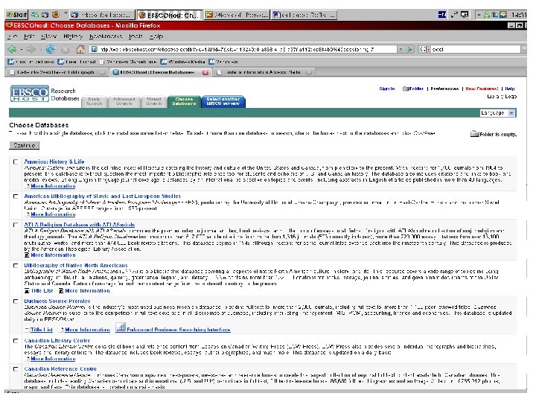This screenshot has height=402, width=536.
Task: Tick the Canadian Reference Centre checkbox
Action: coord(16,369)
